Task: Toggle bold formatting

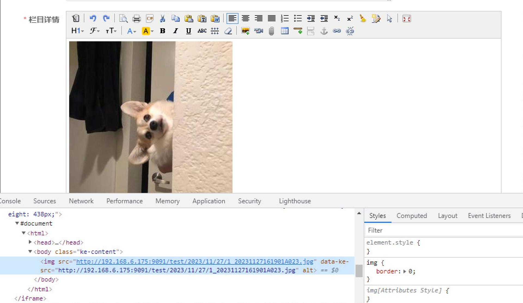Action: [x=163, y=31]
